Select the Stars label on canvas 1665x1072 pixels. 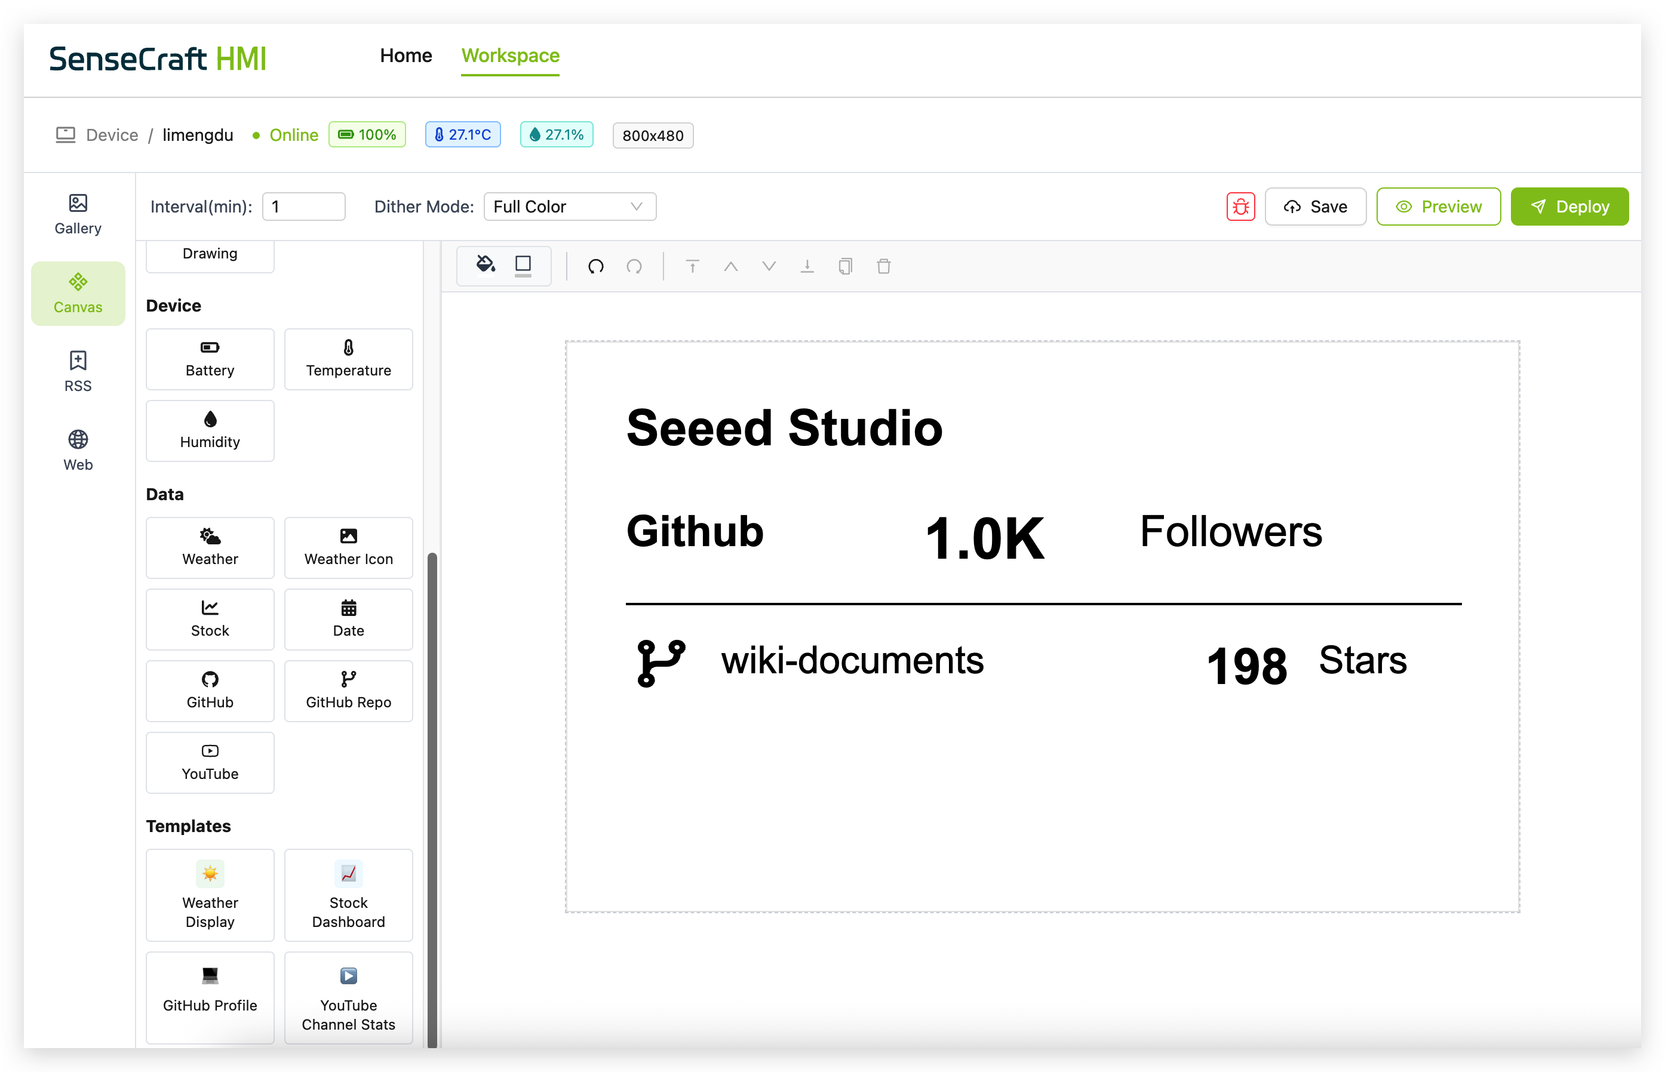(x=1363, y=660)
